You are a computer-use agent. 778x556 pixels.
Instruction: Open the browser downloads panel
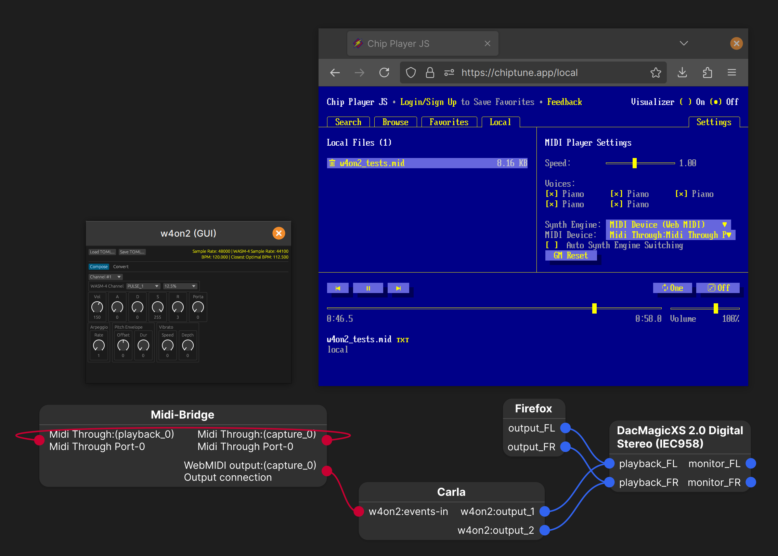pos(682,72)
